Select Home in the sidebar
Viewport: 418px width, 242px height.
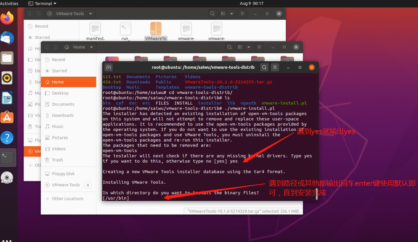tap(68, 82)
